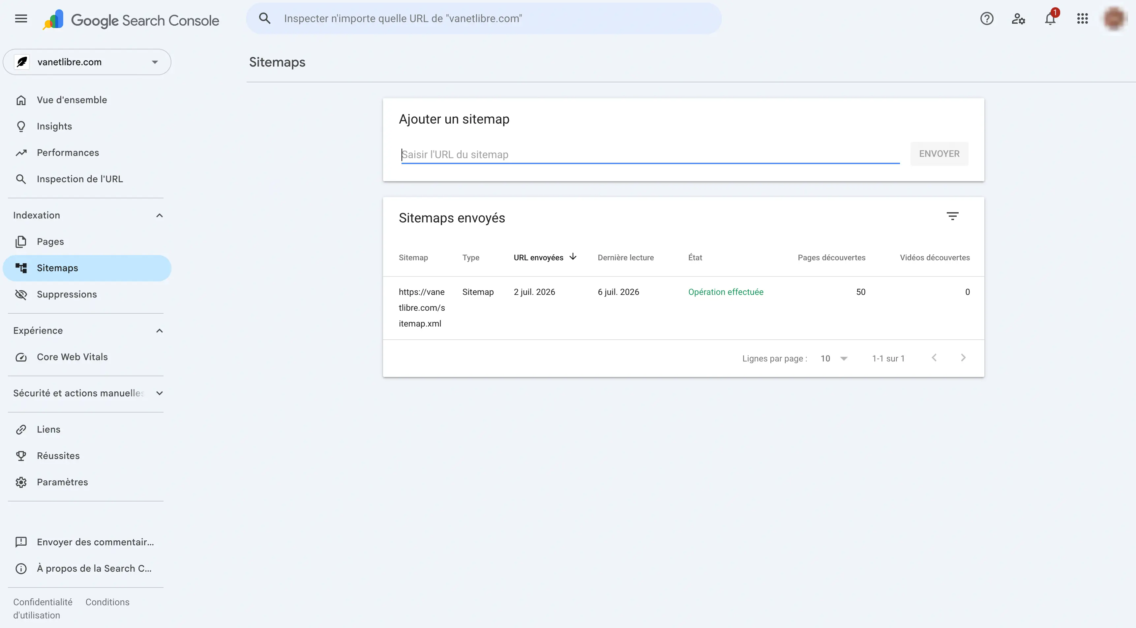Open À propos de la Search Console

87,568
